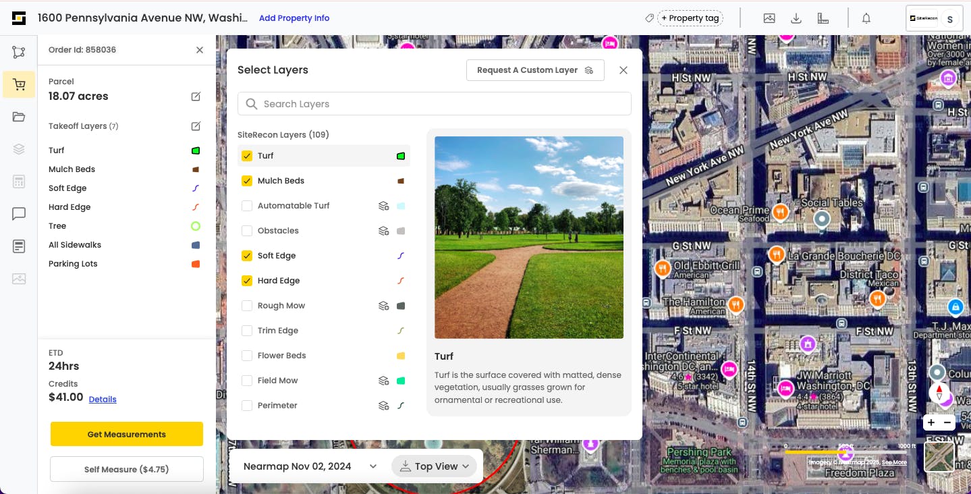Image resolution: width=971 pixels, height=494 pixels.
Task: Toggle the basemap thumbnail at map corner
Action: [x=939, y=457]
